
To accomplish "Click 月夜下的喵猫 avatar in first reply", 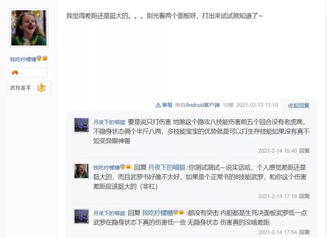I will tap(82, 125).
